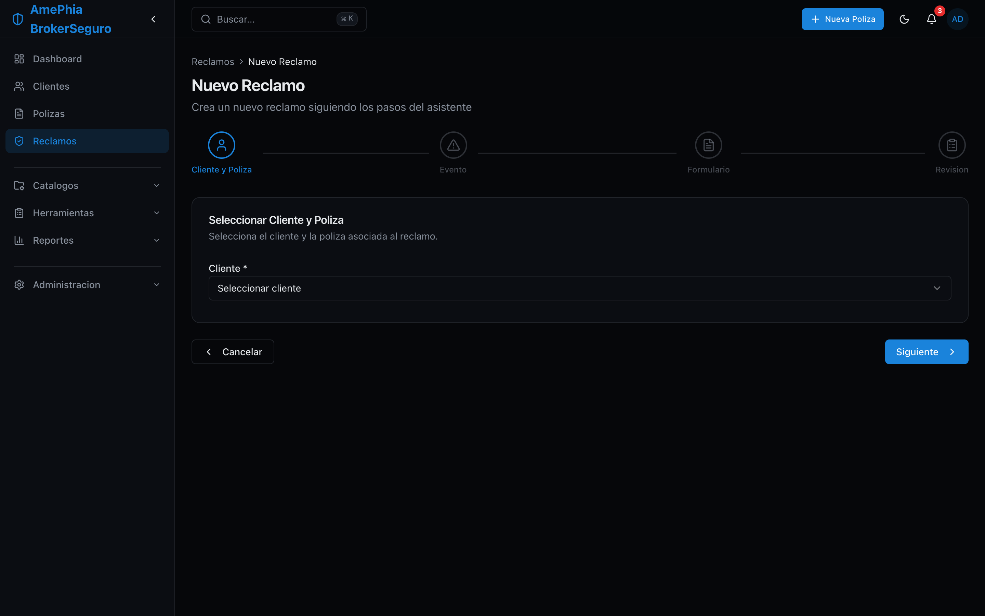
Task: Expand the Catalogos menu chevron
Action: tap(157, 185)
